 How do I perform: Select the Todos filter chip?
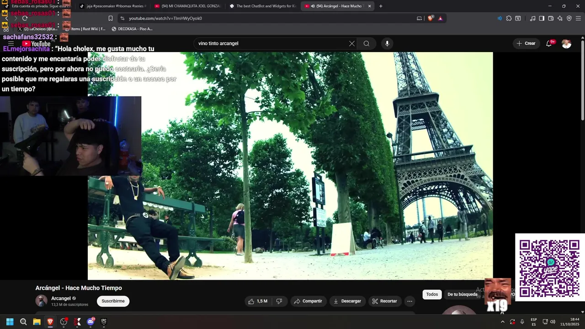pos(432,294)
